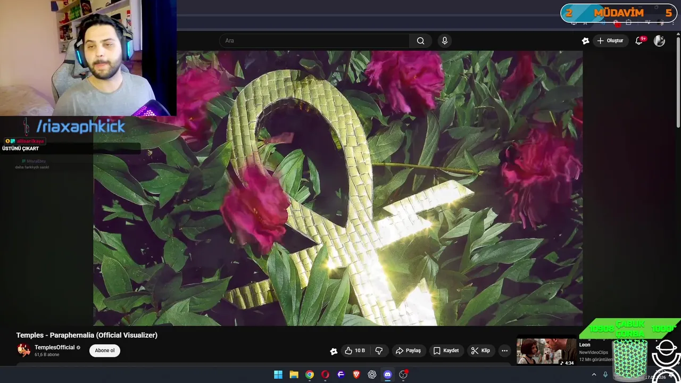This screenshot has height=383, width=681.
Task: Open the purple F app on taskbar
Action: click(340, 374)
